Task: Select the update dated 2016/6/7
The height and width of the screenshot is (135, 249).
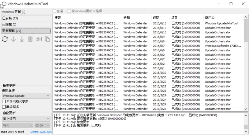Action: [148, 46]
